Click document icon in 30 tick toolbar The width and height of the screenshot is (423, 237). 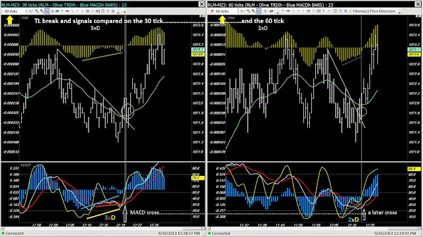coord(103,11)
